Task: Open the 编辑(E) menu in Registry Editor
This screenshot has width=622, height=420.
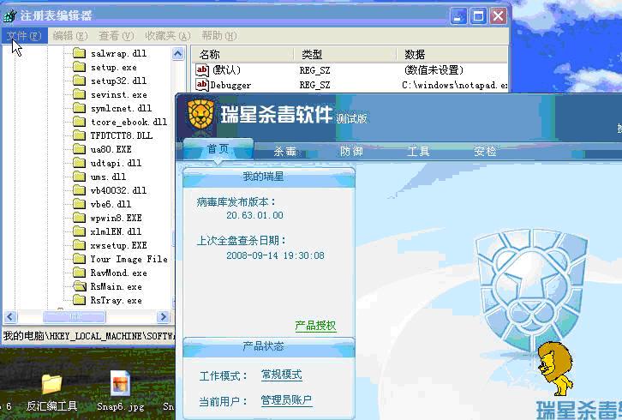Action: pos(70,36)
